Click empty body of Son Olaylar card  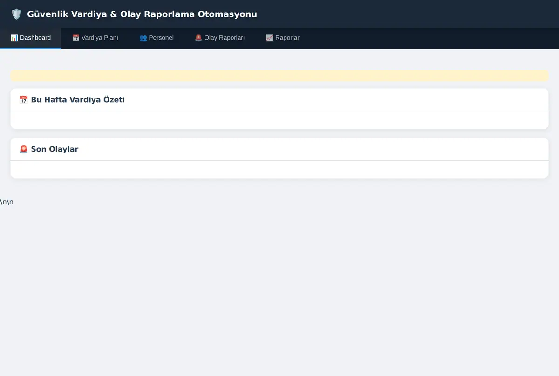click(279, 170)
